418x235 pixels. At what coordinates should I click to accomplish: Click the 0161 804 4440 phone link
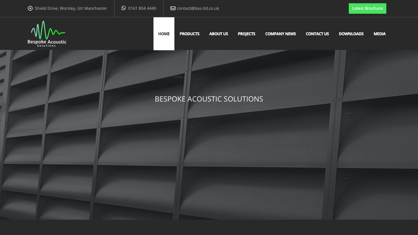(x=142, y=8)
